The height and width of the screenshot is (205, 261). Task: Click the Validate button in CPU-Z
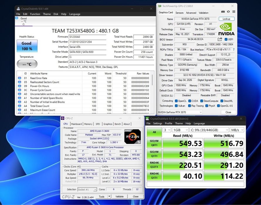point(119,197)
